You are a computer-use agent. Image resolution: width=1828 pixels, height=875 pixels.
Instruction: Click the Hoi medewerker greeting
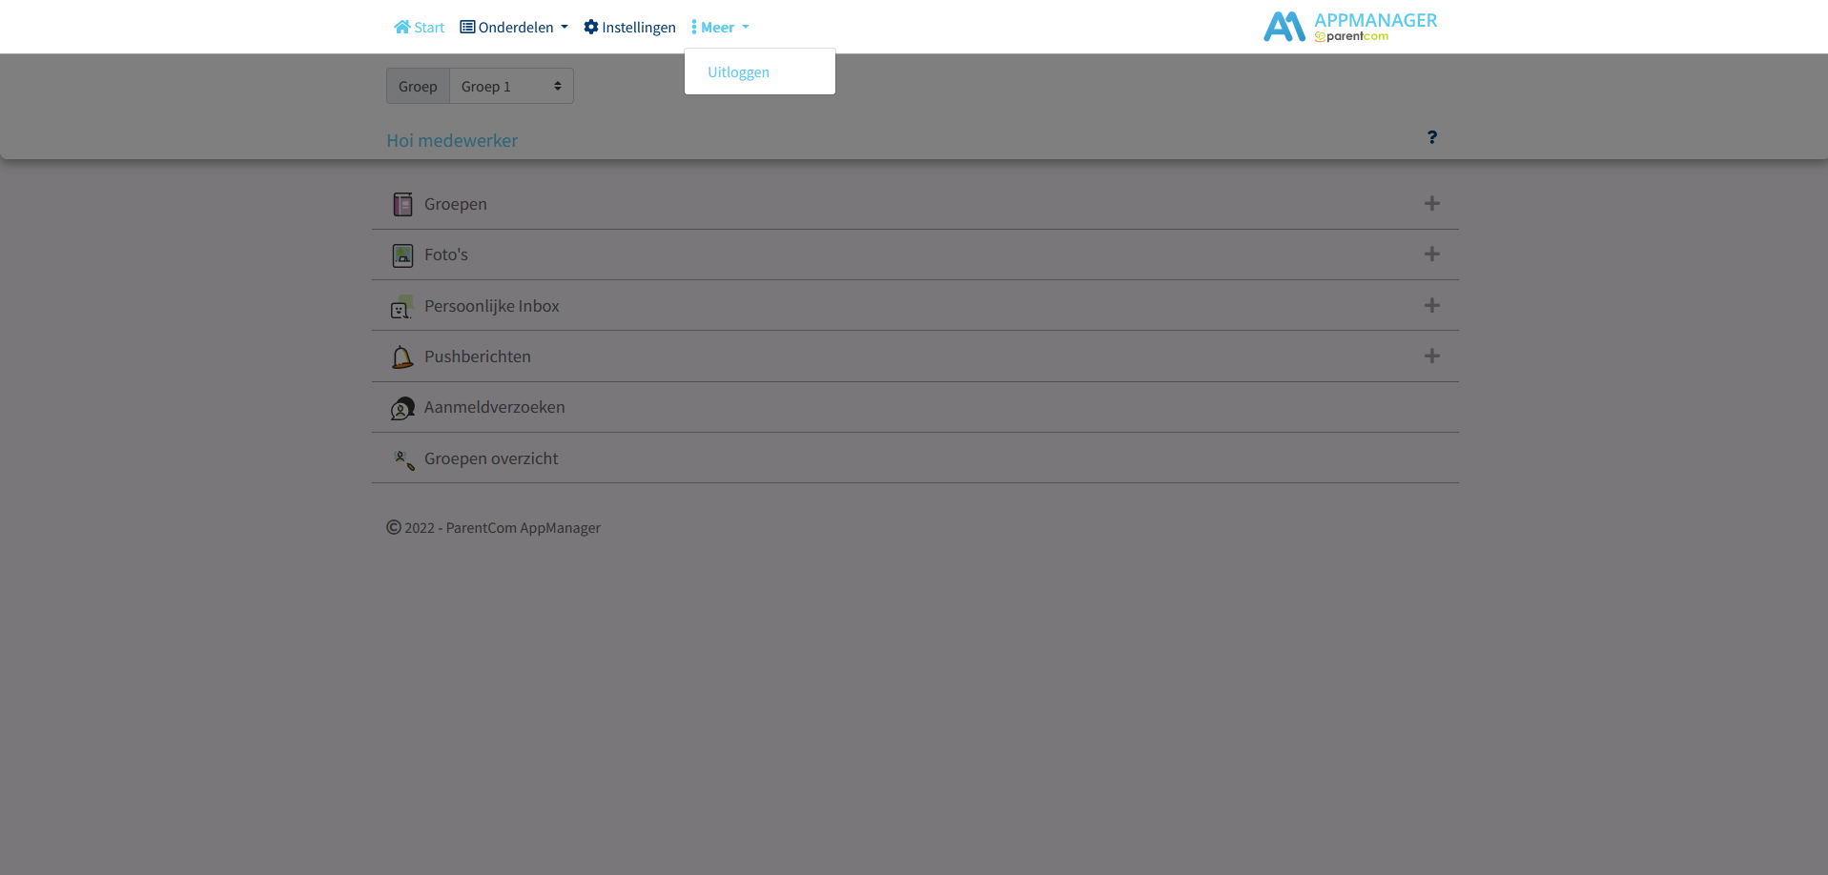coord(452,140)
